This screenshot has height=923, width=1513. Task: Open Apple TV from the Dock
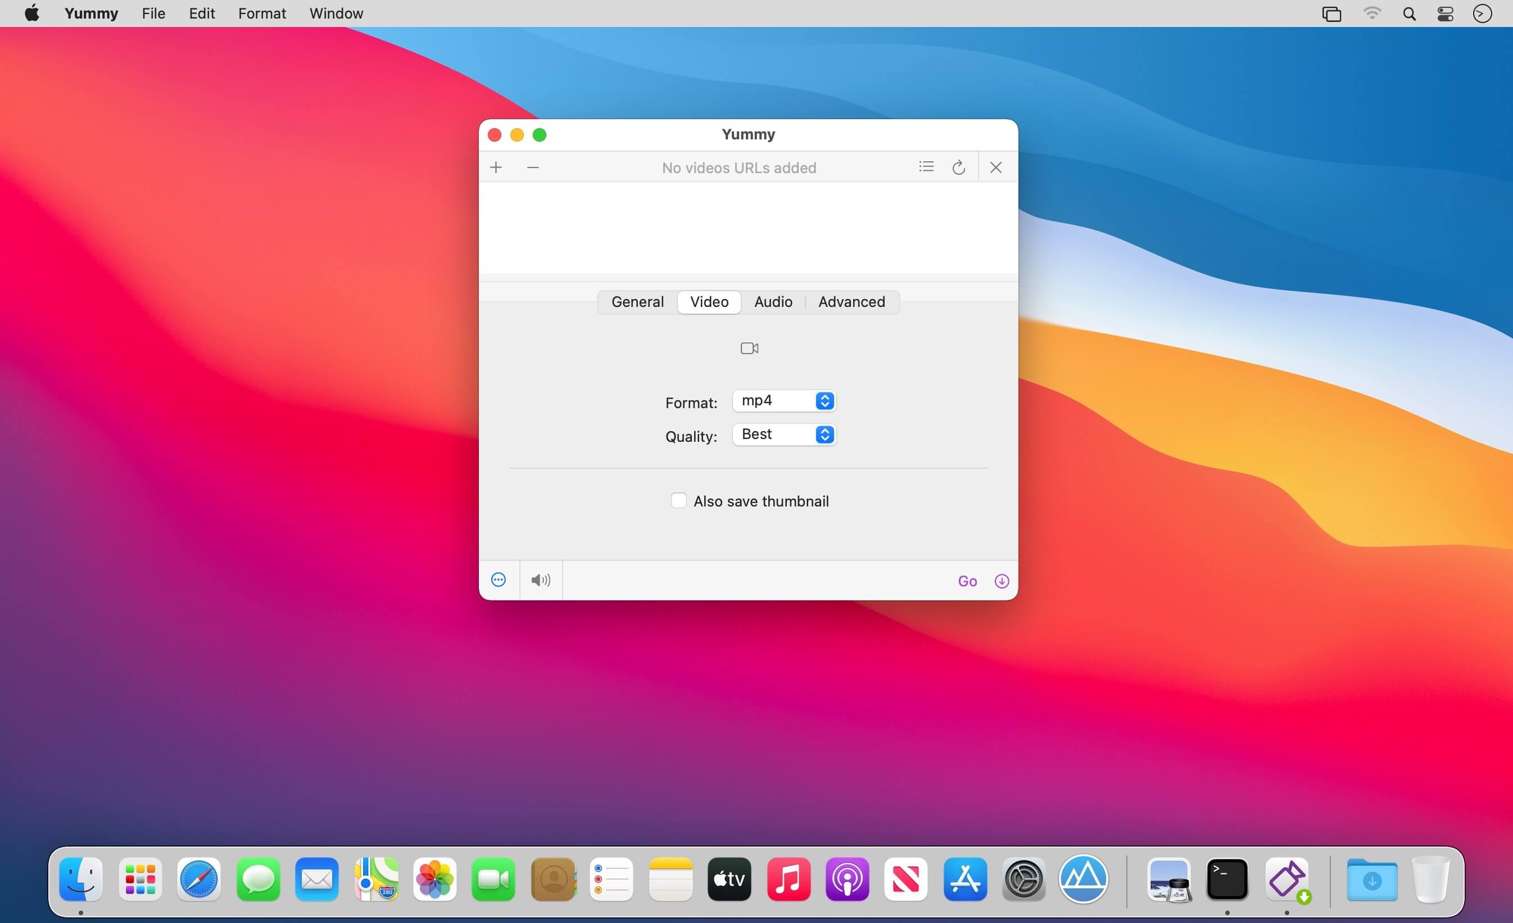coord(730,879)
